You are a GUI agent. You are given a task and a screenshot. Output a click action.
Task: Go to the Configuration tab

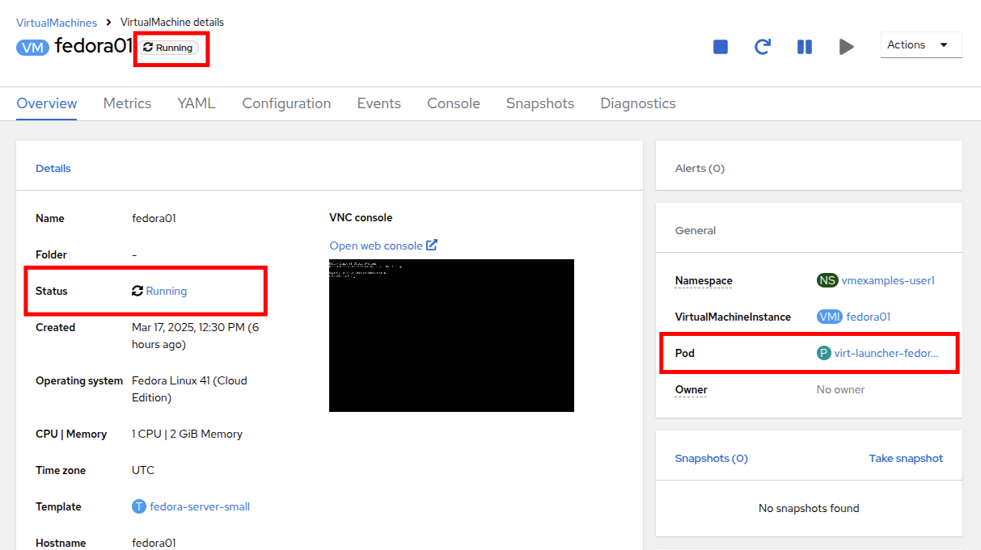tap(286, 103)
